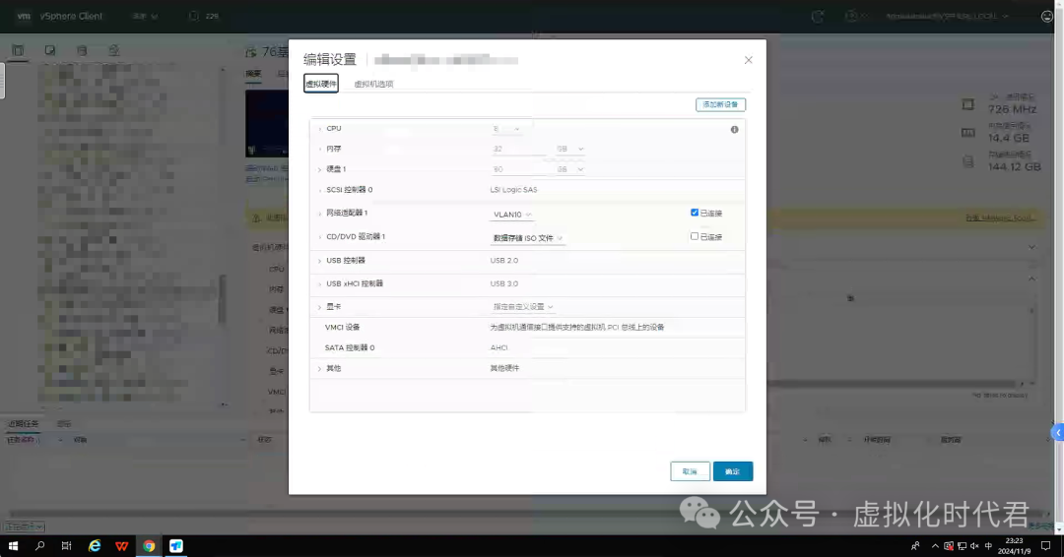The image size is (1064, 557).
Task: Switch to the 虚拟机选项 tab
Action: (373, 84)
